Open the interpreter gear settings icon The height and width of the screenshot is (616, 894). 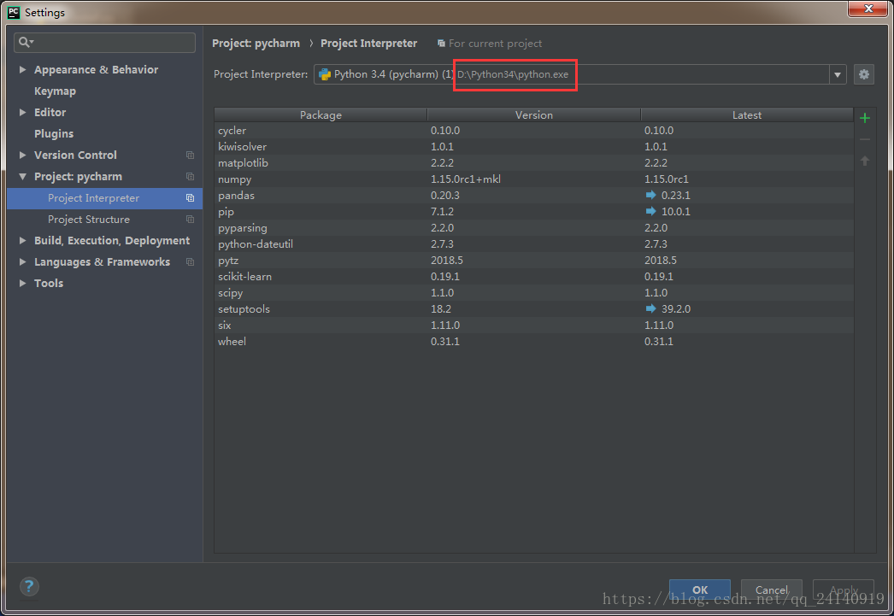pos(864,74)
